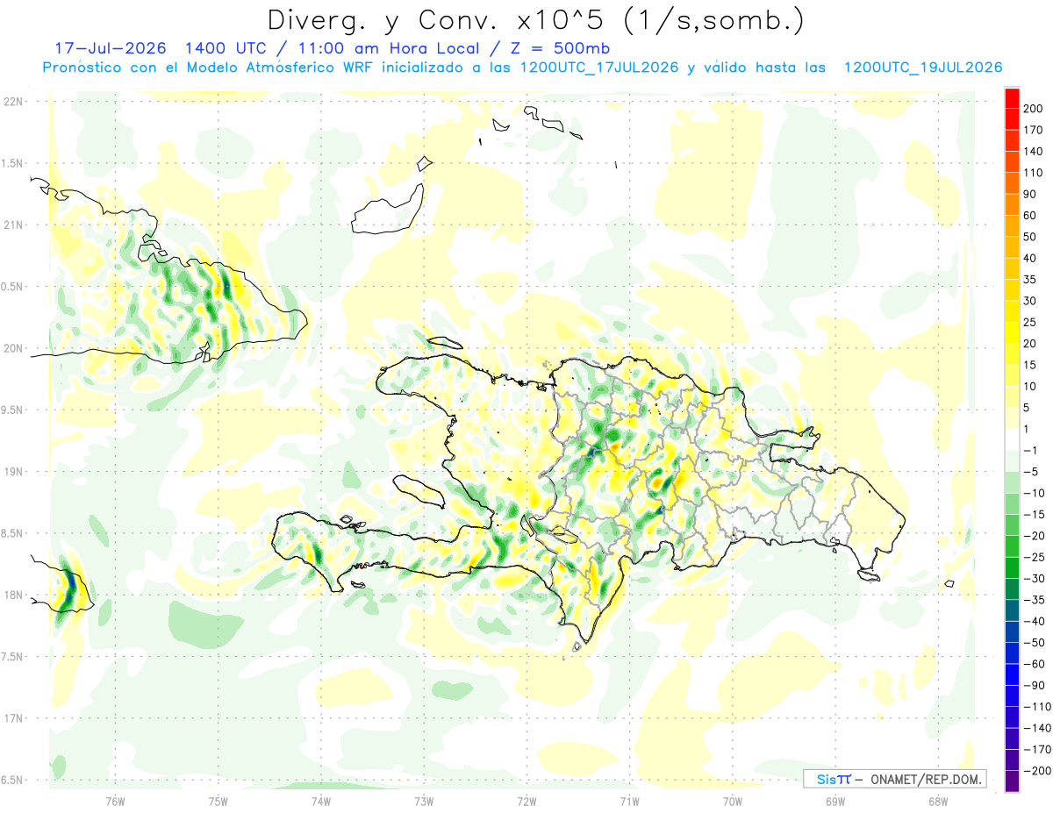Select the latitude axis label 17N
1053x813 pixels.
(12, 718)
